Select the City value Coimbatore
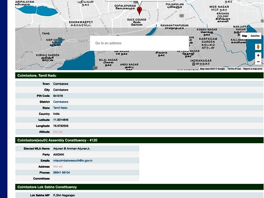The image size is (264, 198). coord(61,90)
